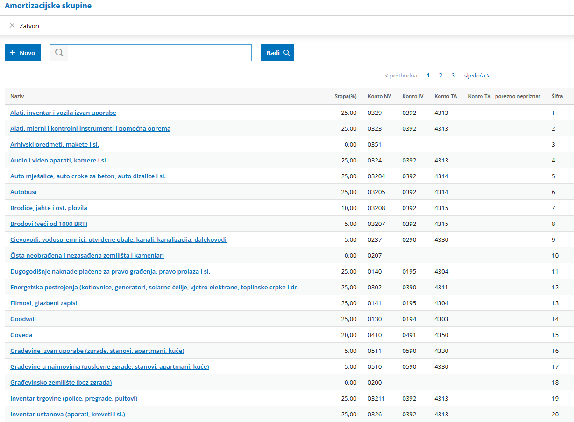Click the magnifier icon in search box

[x=59, y=53]
